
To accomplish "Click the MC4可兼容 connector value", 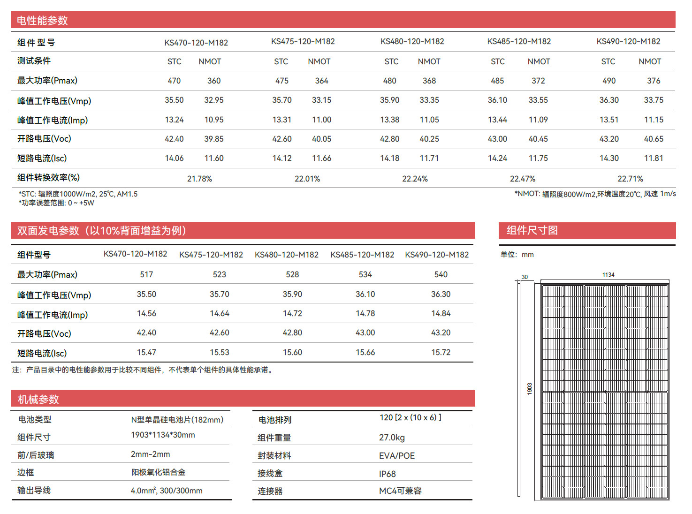I will [x=400, y=491].
